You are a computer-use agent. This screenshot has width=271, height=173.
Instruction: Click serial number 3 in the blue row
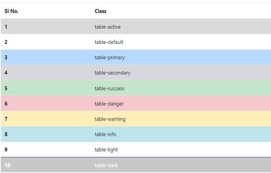pyautogui.click(x=6, y=57)
